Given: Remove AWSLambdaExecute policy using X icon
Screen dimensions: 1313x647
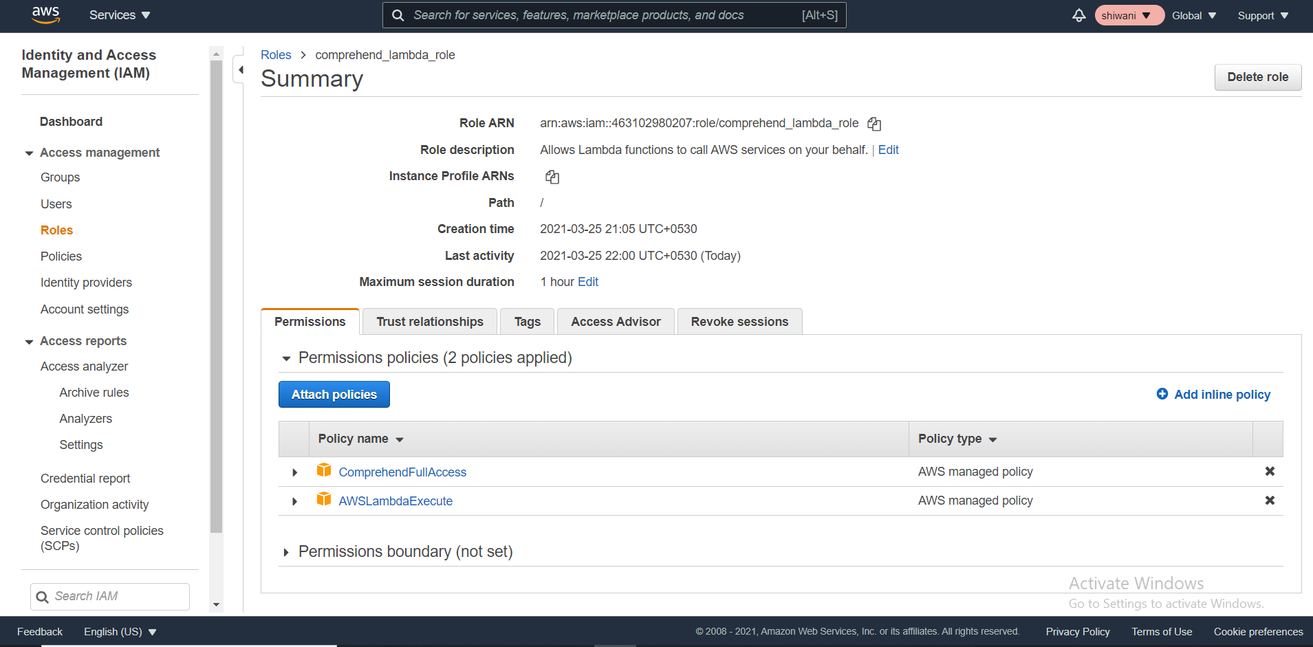Looking at the screenshot, I should [1270, 501].
